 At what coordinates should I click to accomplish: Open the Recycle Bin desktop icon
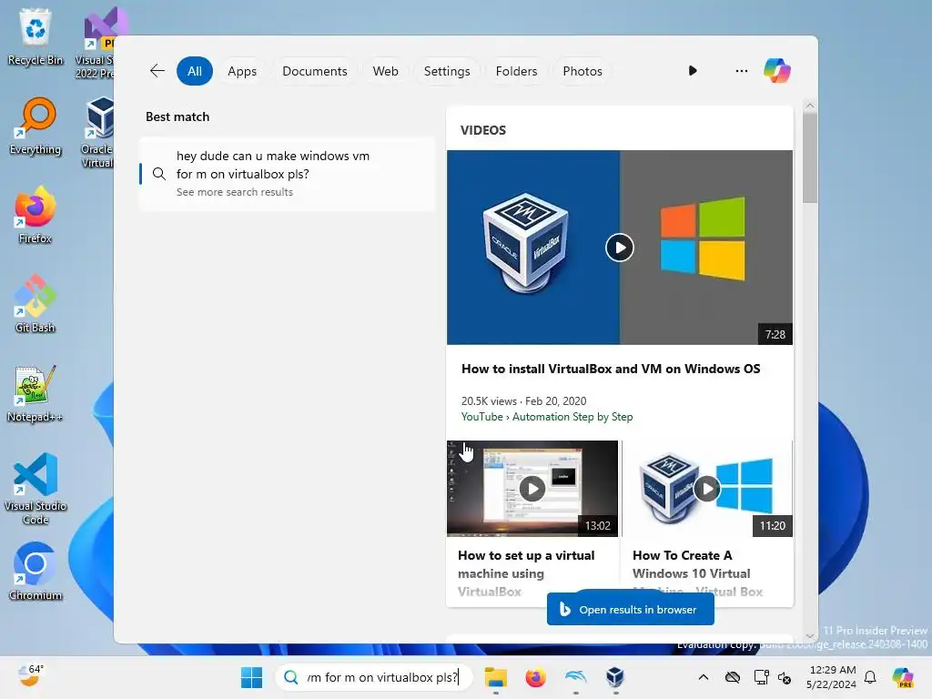pos(35,36)
